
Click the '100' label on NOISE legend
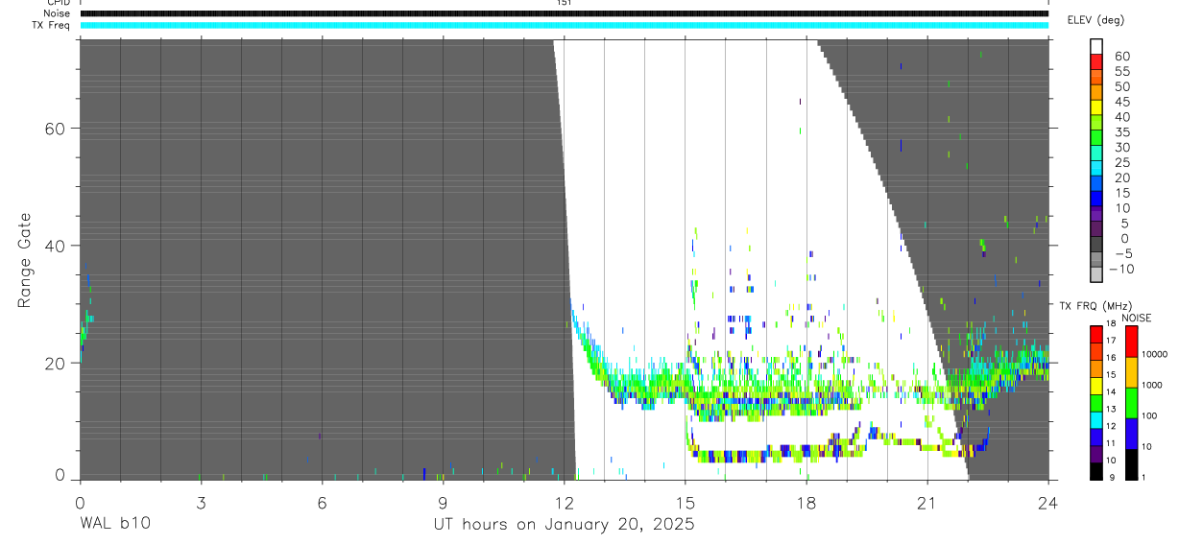1150,416
